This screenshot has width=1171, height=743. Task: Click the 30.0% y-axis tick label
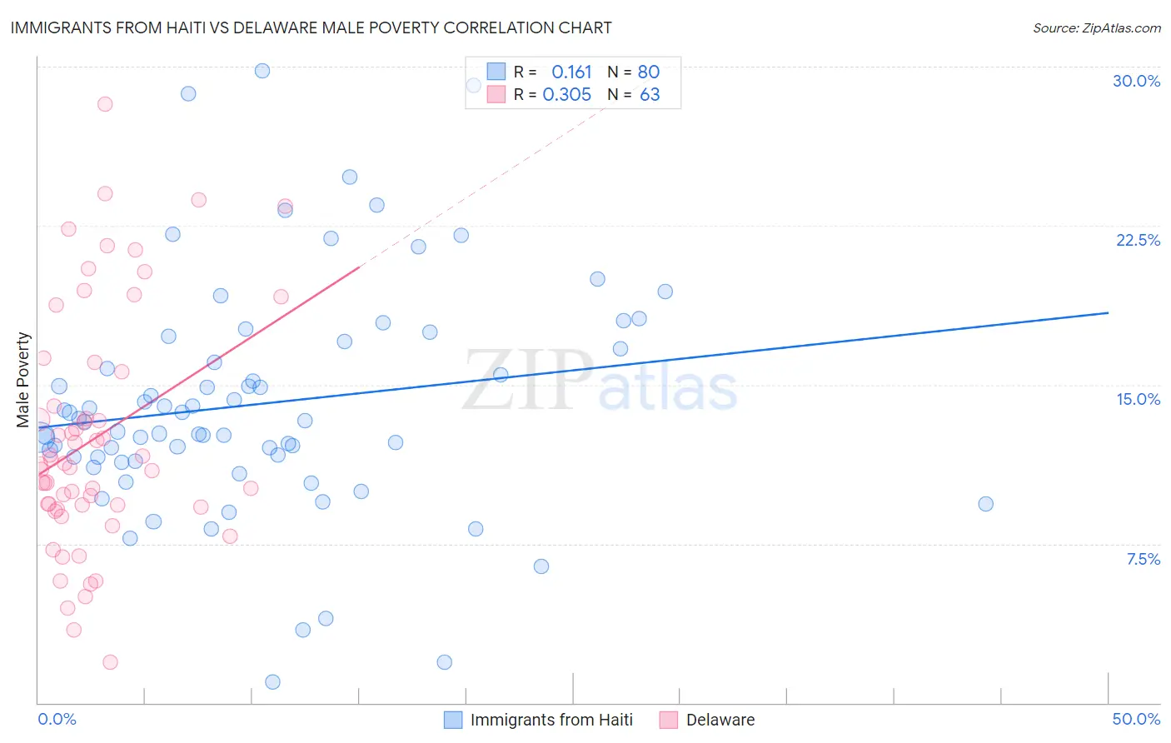[1136, 81]
